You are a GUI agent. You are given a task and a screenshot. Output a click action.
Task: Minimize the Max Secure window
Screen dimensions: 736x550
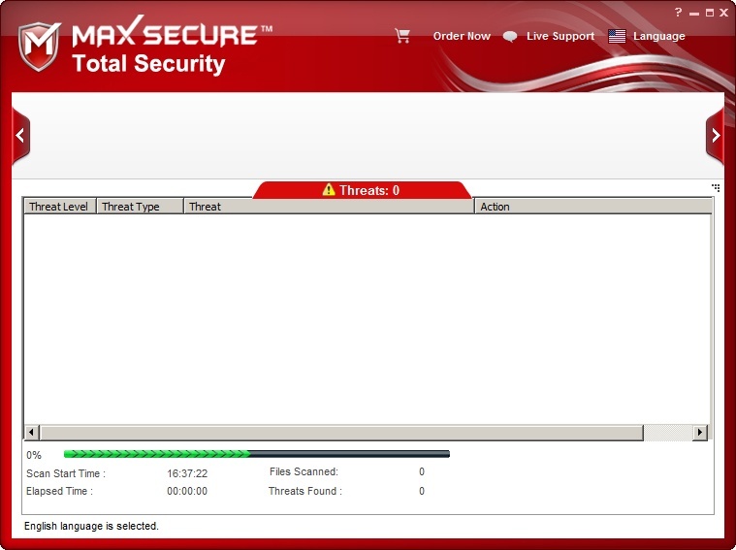pos(694,14)
